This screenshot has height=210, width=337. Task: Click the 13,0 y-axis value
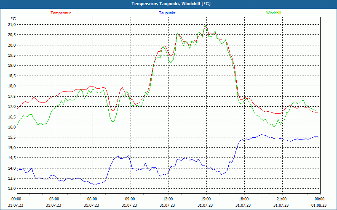(x=12, y=188)
